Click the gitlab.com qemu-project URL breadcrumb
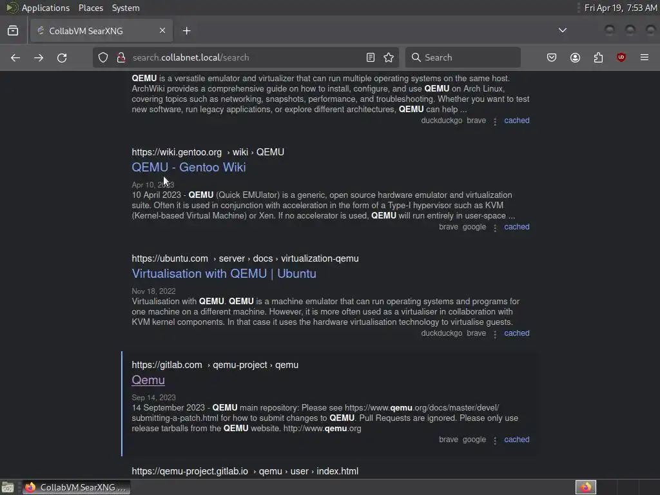The image size is (660, 495). click(215, 365)
